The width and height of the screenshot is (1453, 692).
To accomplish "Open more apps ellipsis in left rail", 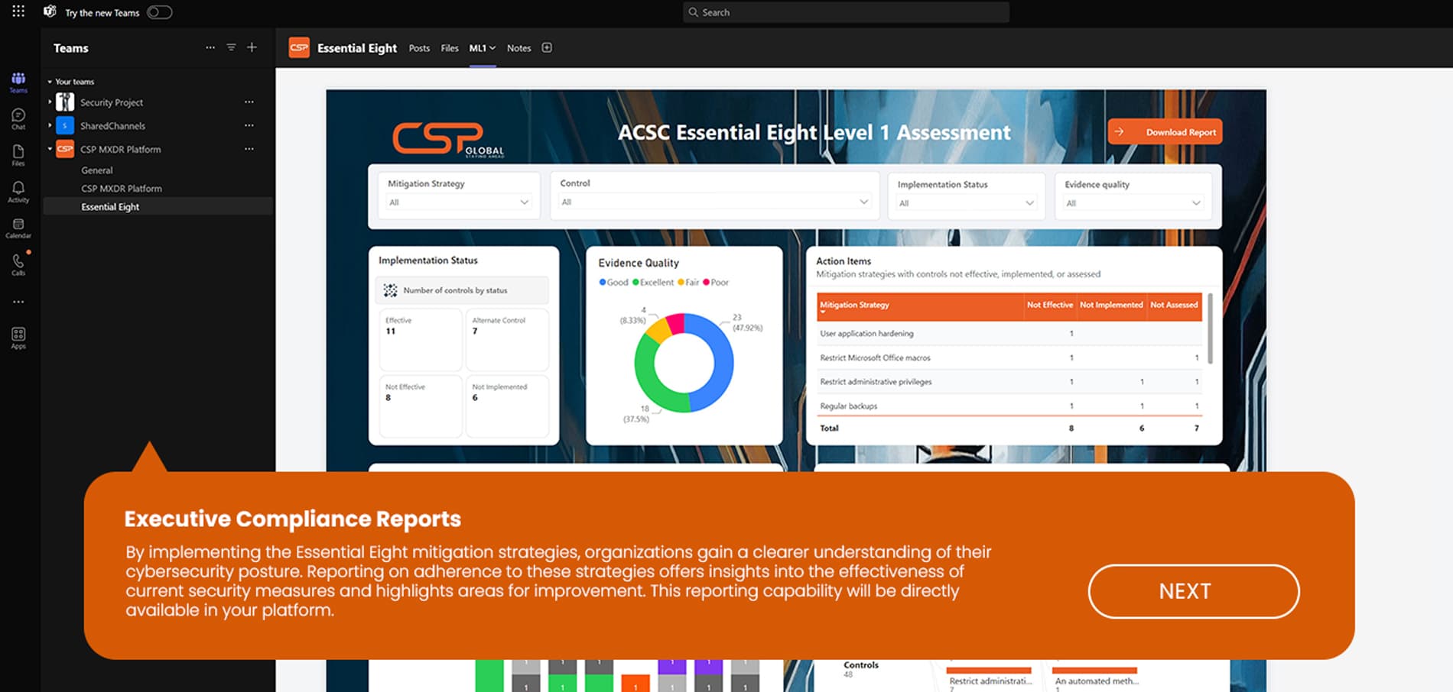I will (18, 302).
